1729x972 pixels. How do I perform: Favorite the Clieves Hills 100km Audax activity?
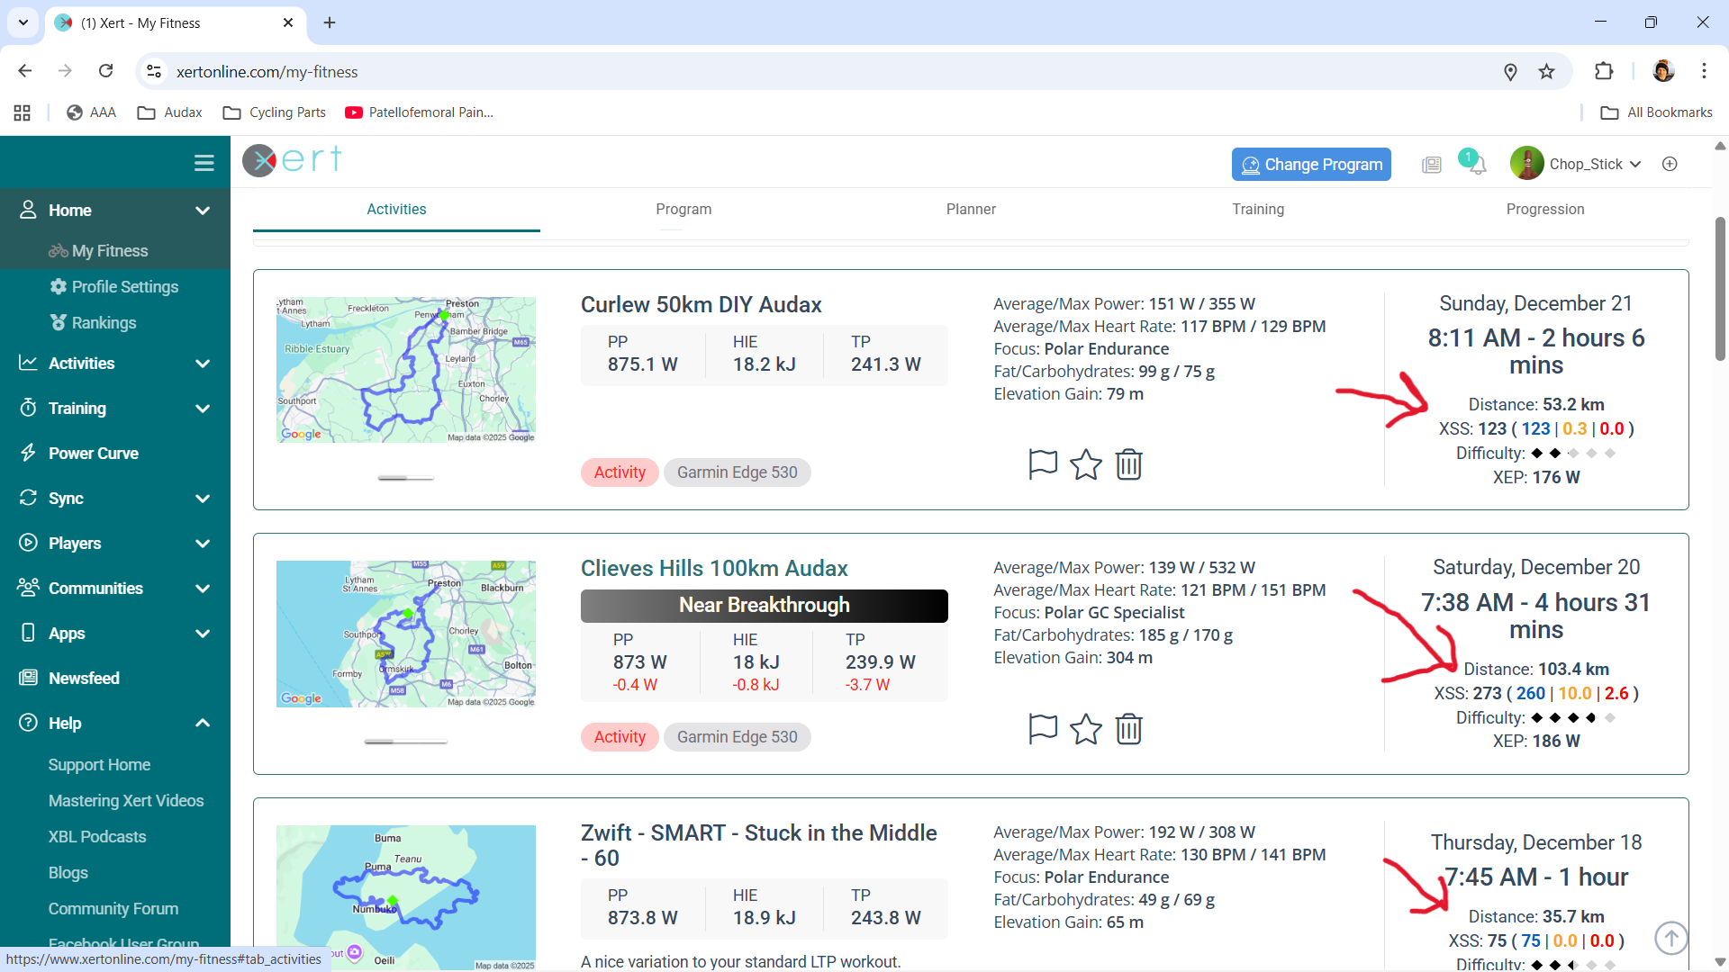[x=1085, y=729]
